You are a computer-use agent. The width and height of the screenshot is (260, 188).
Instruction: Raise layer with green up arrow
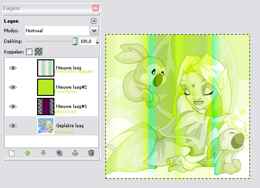click(x=27, y=153)
